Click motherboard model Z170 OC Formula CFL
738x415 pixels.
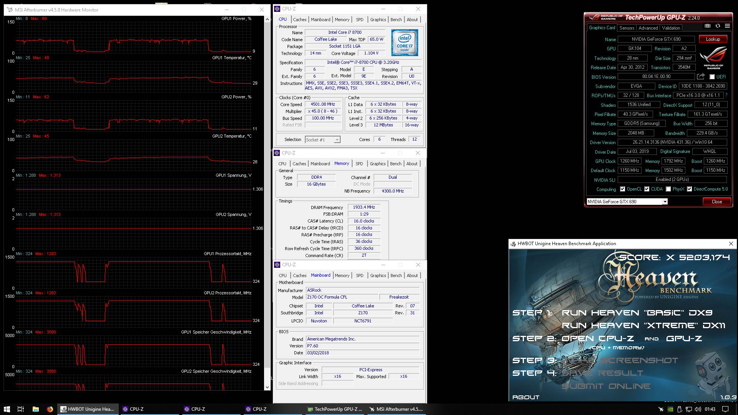pos(342,297)
